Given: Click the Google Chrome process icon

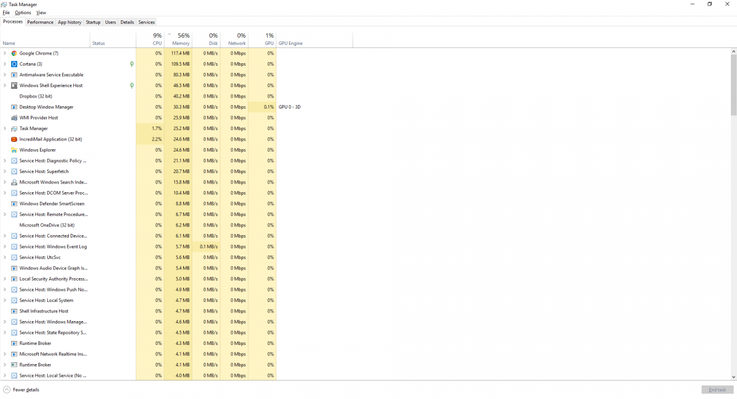Looking at the screenshot, I should tap(14, 53).
